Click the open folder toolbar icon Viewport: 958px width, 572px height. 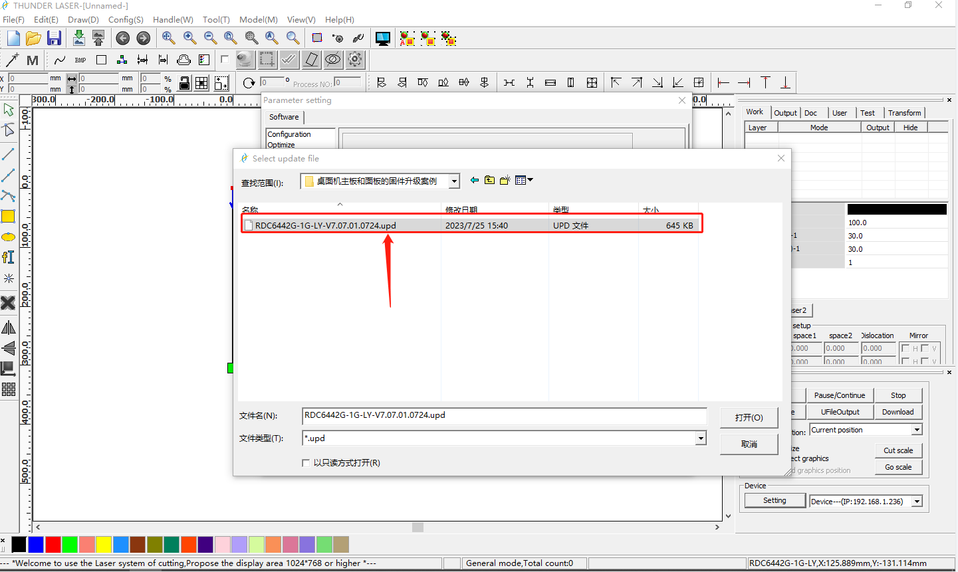point(33,39)
